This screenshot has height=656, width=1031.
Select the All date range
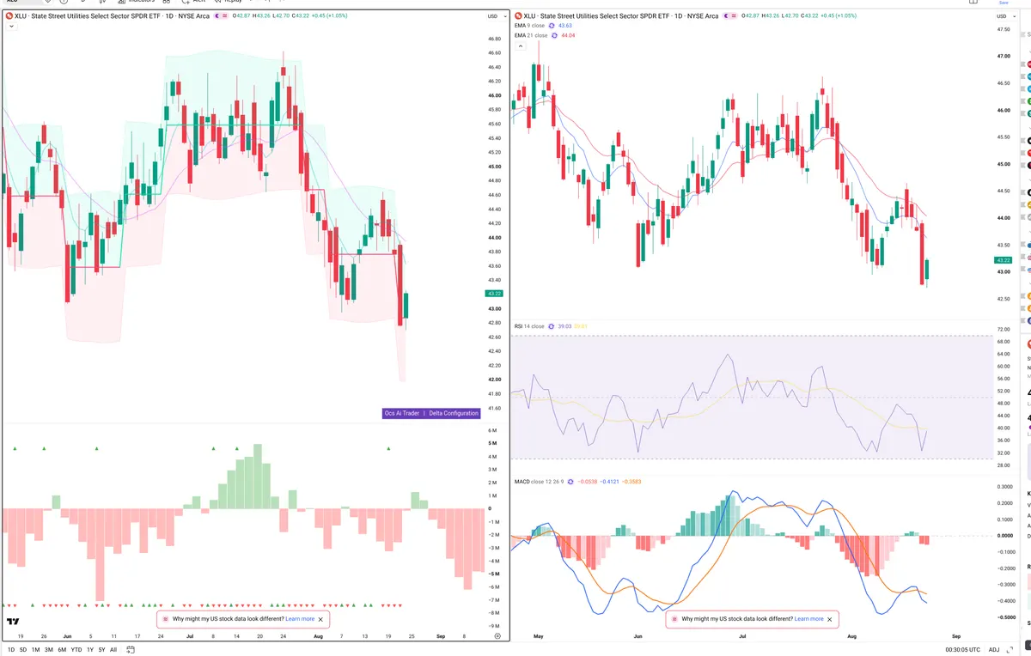tap(113, 649)
